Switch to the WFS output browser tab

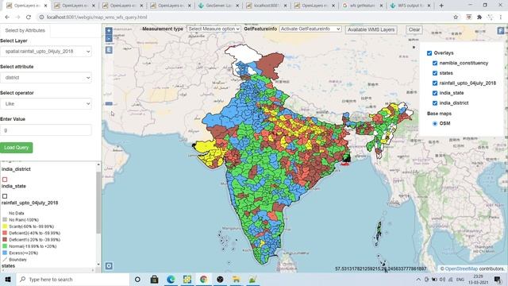(410, 6)
